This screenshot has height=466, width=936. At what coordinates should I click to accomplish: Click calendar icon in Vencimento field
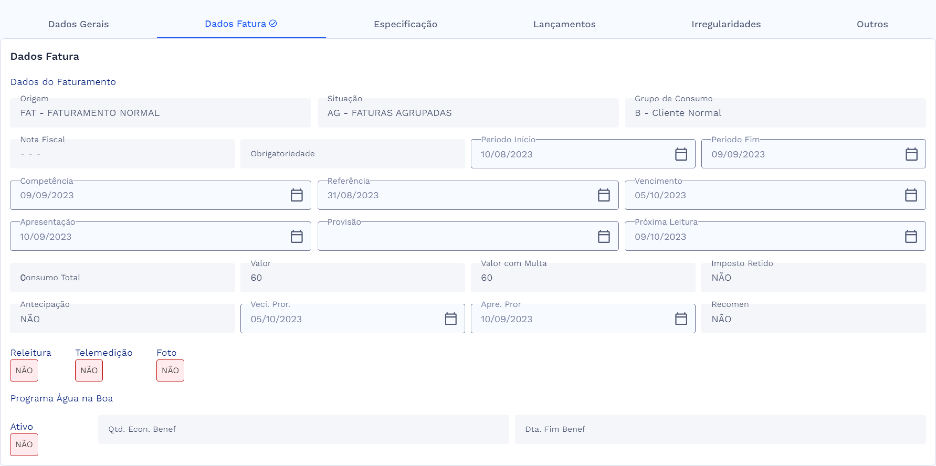pyautogui.click(x=911, y=195)
